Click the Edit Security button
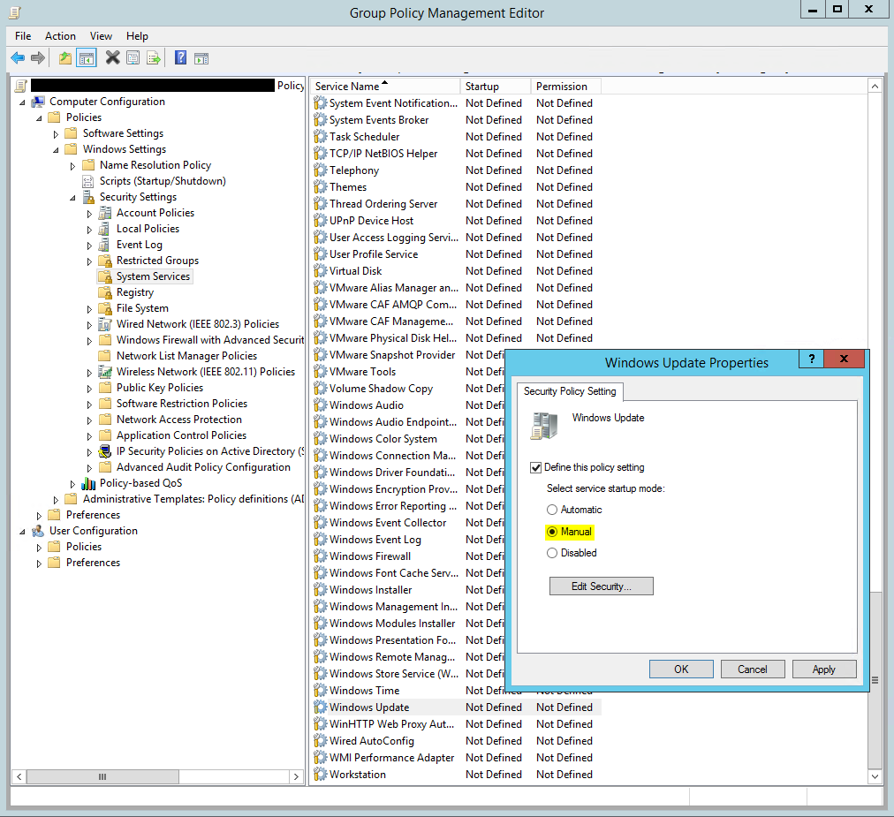 pyautogui.click(x=602, y=586)
